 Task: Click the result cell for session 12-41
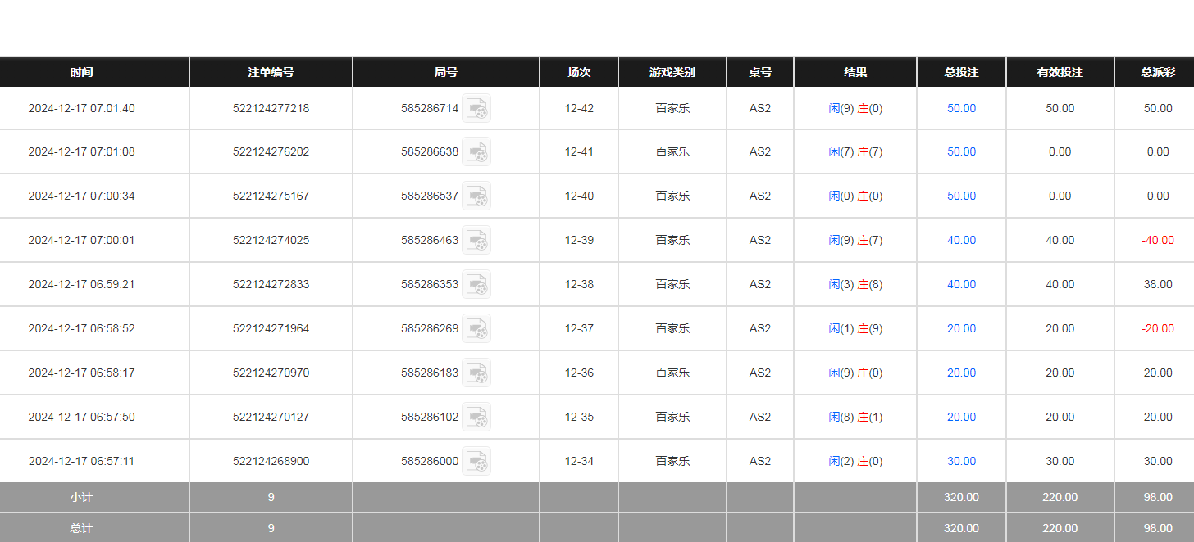click(855, 151)
